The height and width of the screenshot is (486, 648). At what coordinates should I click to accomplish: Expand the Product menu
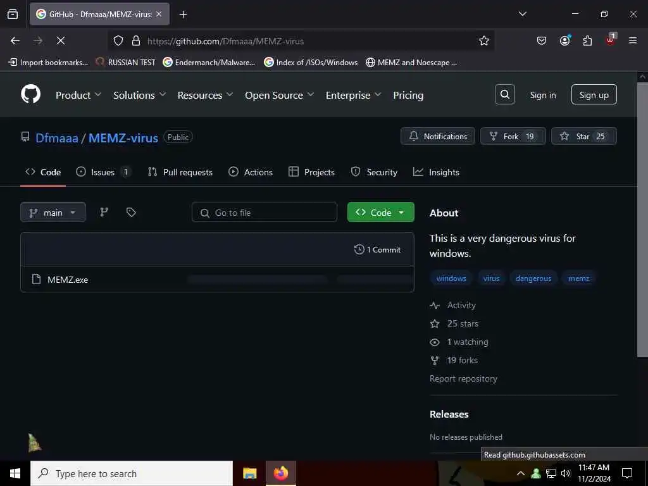(78, 95)
